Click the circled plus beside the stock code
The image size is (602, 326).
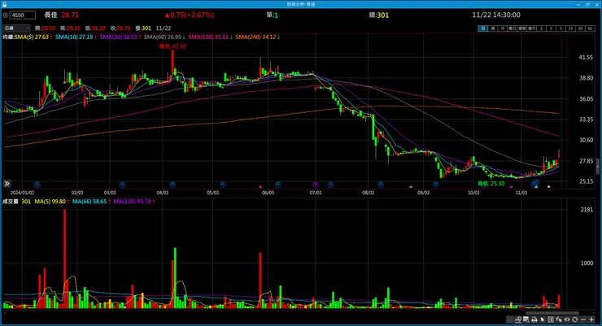[x=6, y=15]
